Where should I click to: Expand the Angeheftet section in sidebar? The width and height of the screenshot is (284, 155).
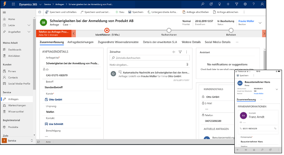[x=29, y=32]
